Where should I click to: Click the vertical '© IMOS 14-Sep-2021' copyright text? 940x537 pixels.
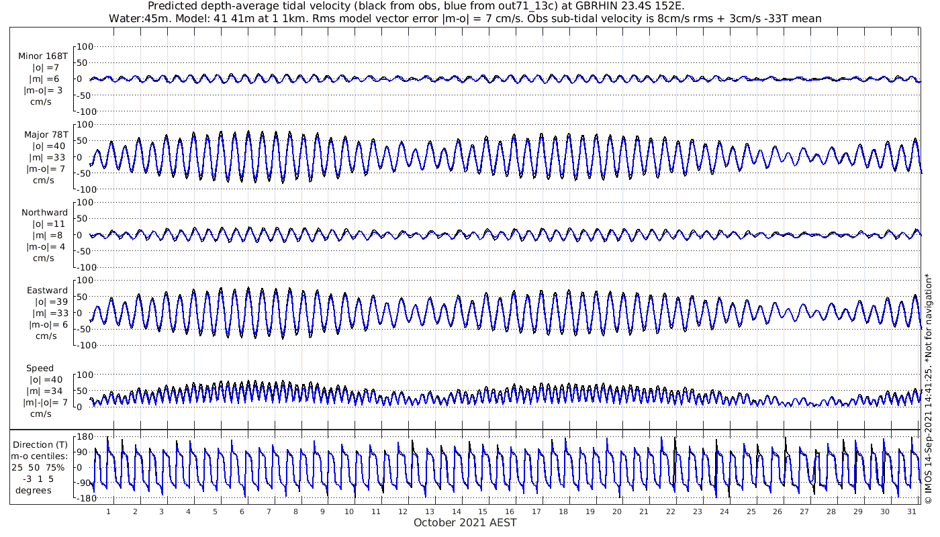(x=928, y=388)
